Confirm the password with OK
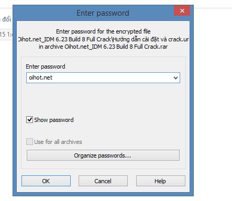232x201 pixels. pos(46,181)
